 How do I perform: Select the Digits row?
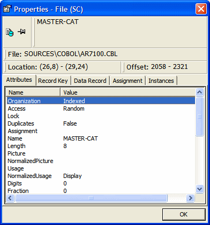101,183
